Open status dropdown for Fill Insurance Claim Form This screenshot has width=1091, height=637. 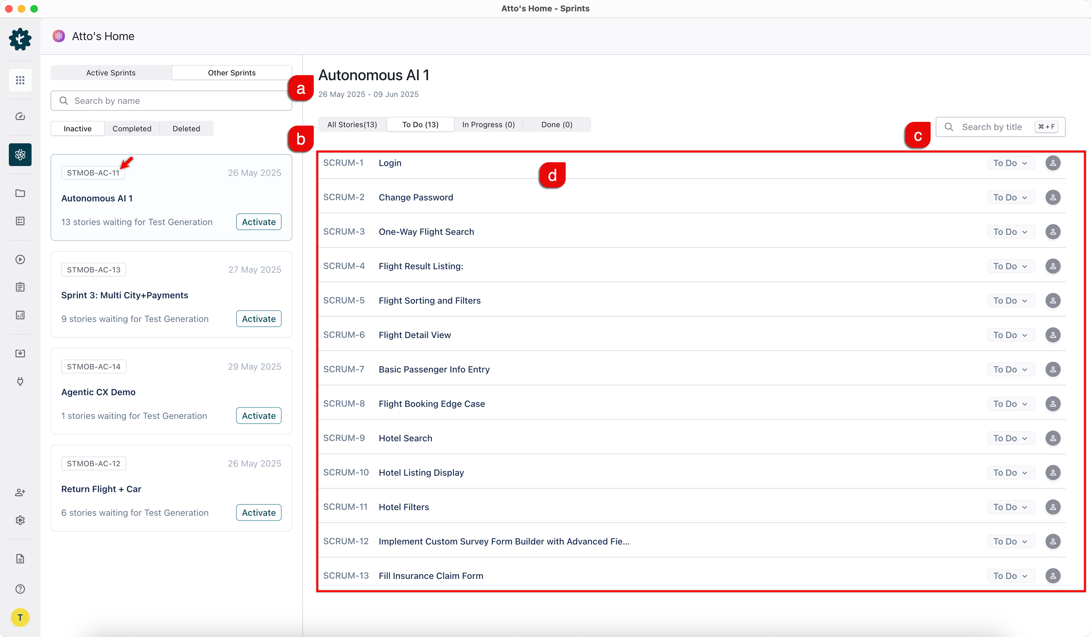[x=1010, y=576]
